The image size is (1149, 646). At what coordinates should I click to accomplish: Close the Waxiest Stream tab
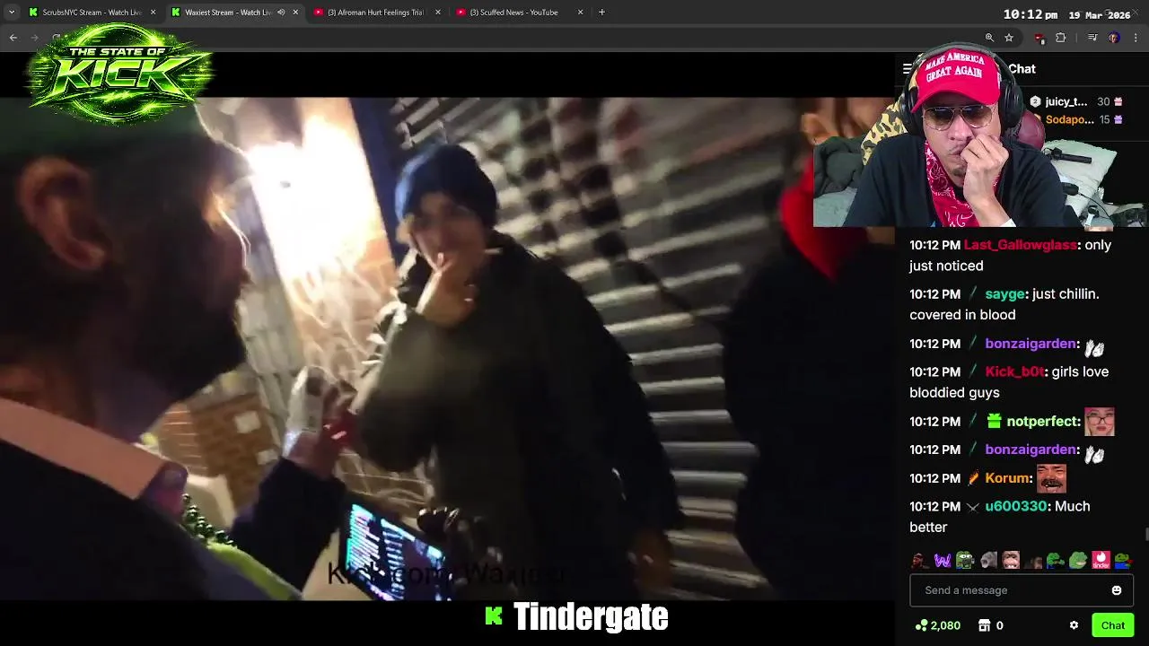point(295,13)
